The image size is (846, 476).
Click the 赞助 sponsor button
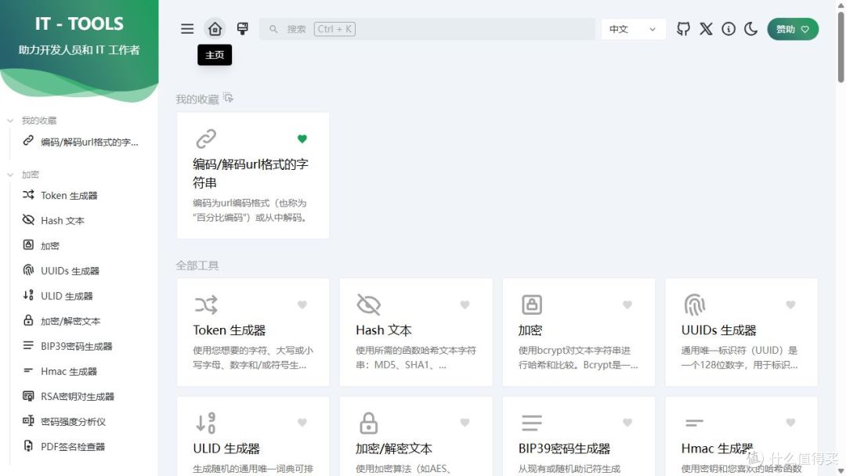[x=793, y=29]
